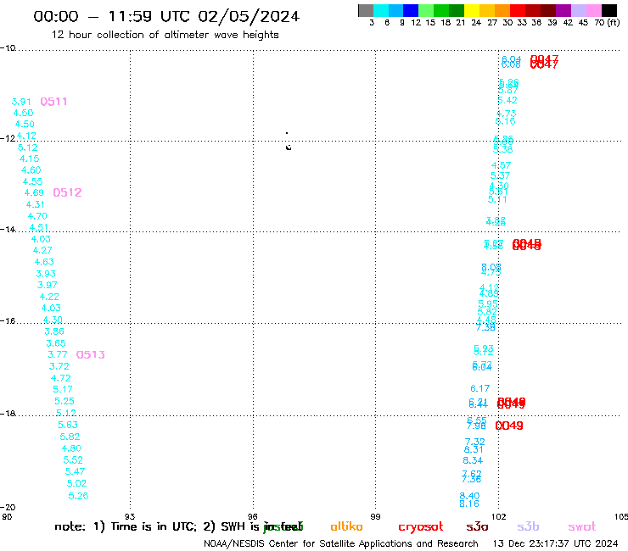
Task: Click the 3.77 value next to 0513
Action: pos(57,354)
